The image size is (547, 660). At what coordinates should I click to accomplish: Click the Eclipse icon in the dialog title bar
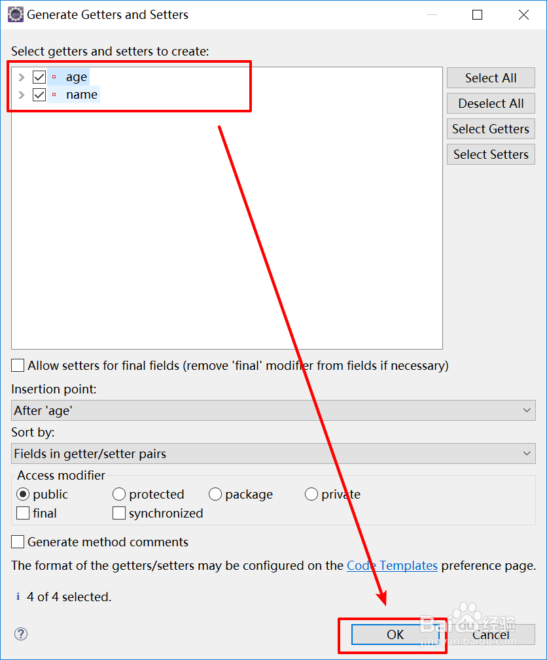(x=16, y=15)
